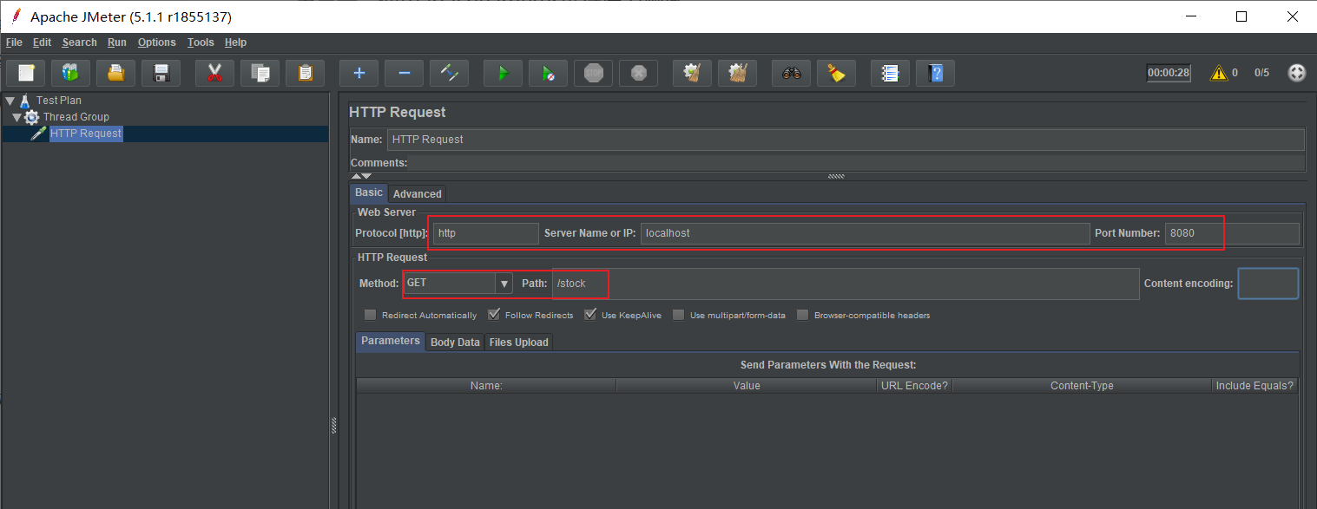This screenshot has height=509, width=1317.
Task: Click the URL Encode? column header
Action: coord(914,386)
